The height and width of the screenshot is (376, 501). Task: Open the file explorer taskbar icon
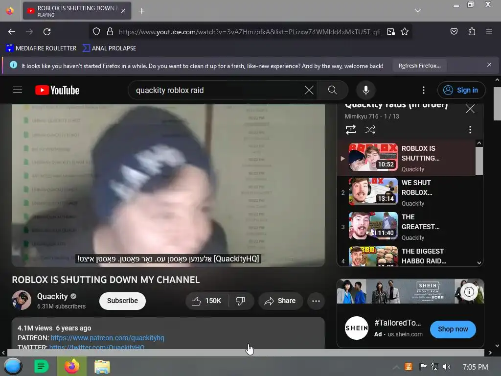click(102, 366)
